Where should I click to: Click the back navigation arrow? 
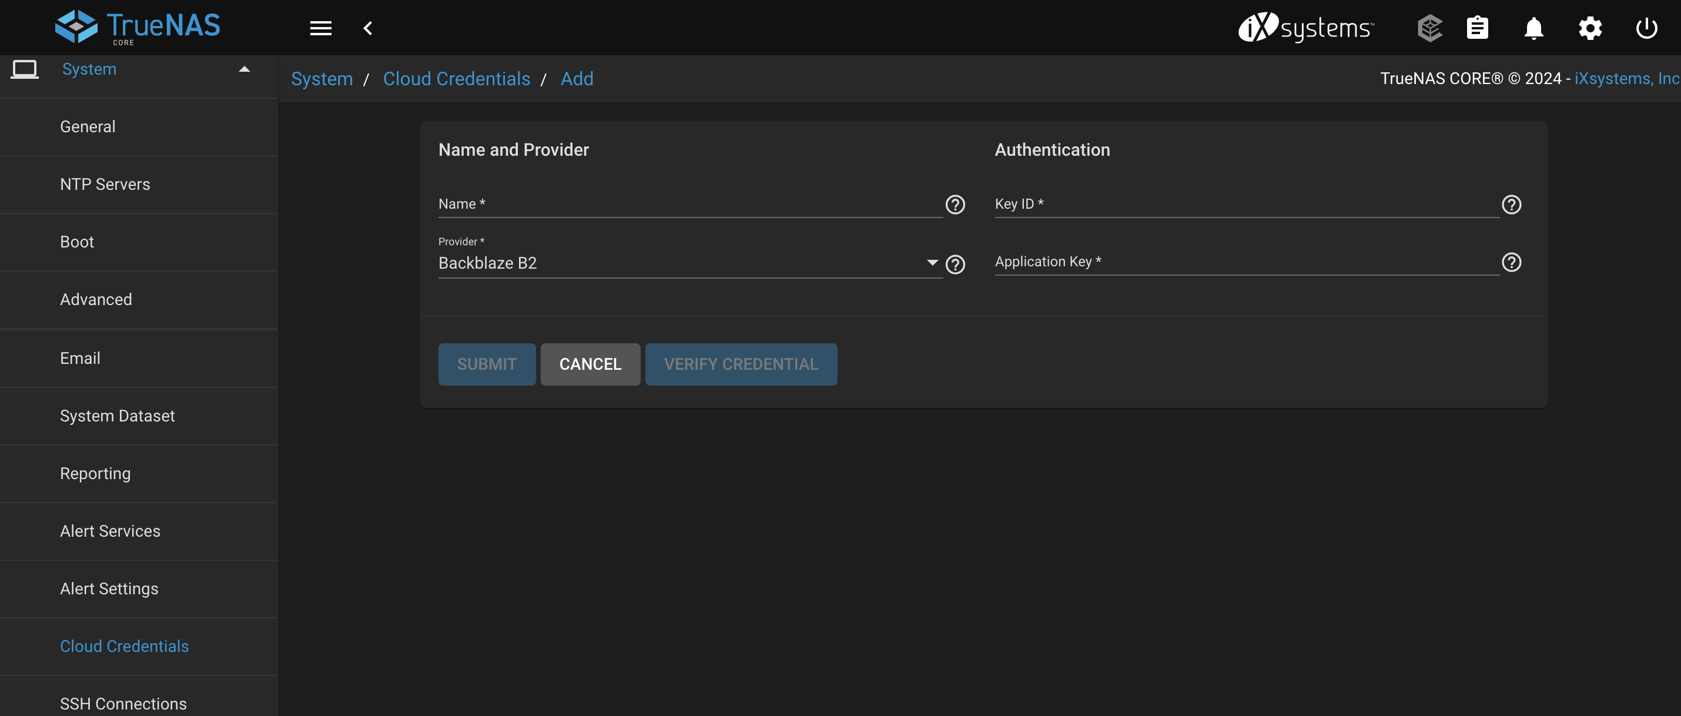pyautogui.click(x=369, y=28)
